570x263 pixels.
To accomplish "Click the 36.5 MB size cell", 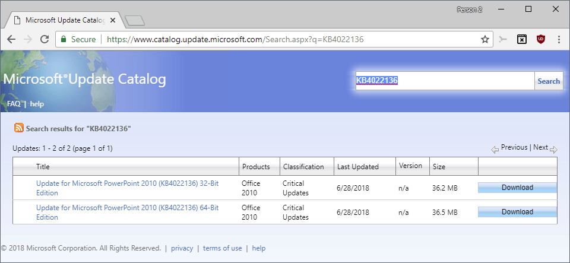I will [445, 212].
